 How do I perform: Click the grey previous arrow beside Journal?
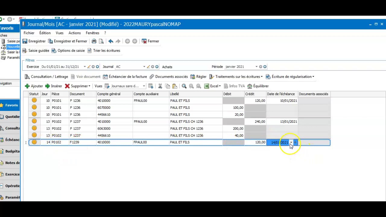[153, 67]
